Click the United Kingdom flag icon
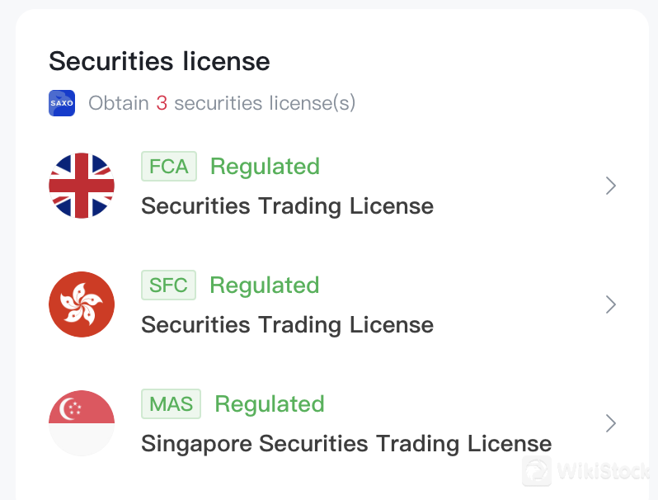The image size is (658, 500). (x=82, y=186)
